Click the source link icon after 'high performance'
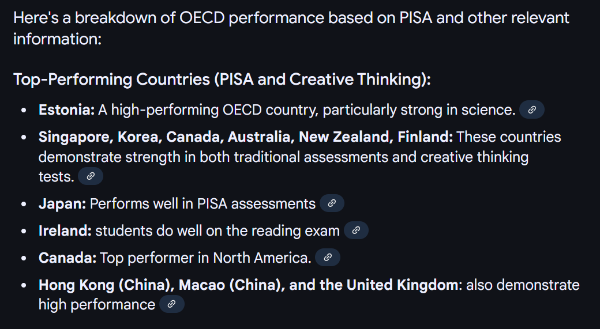600x329 pixels. tap(172, 304)
